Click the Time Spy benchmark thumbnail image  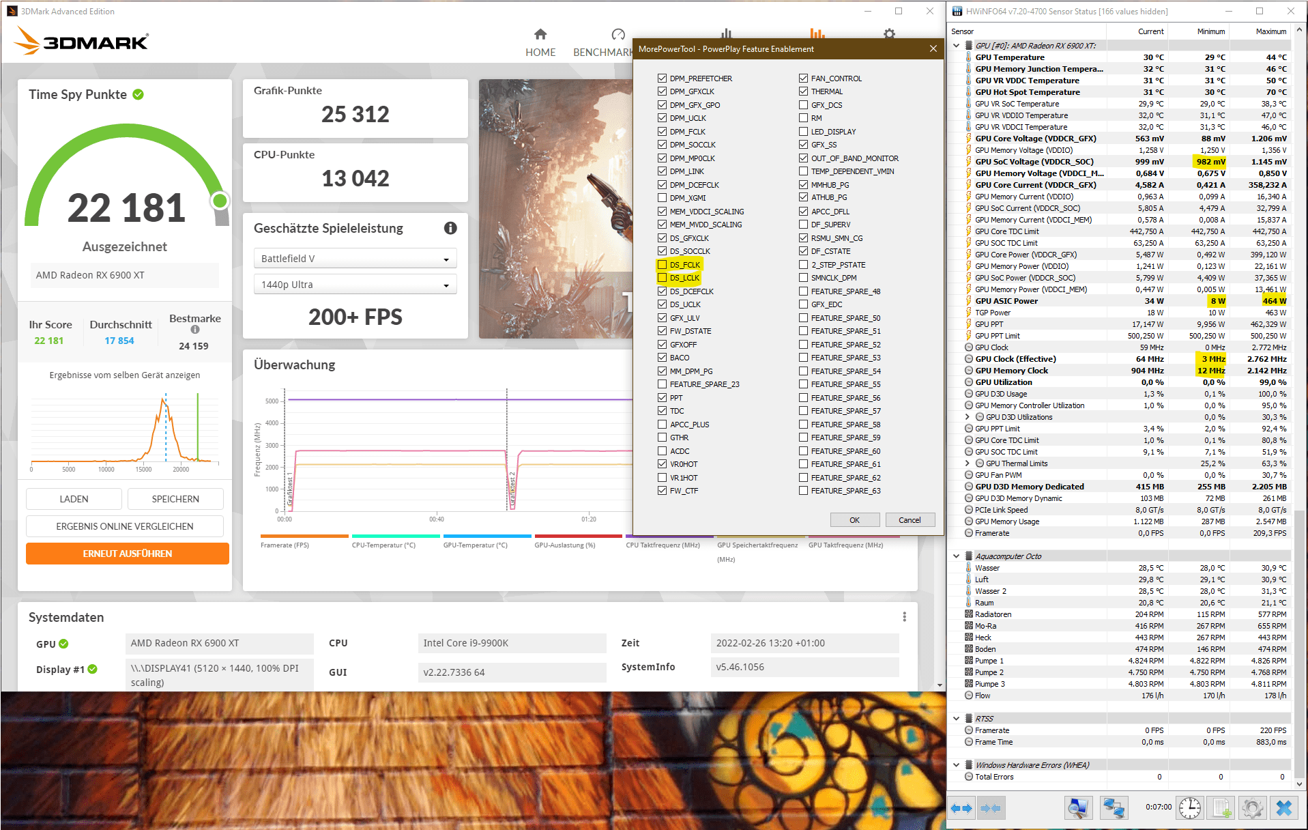pyautogui.click(x=555, y=209)
